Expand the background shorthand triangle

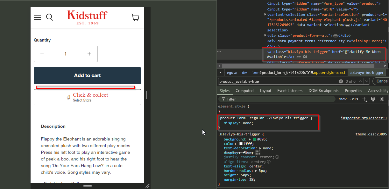point(250,140)
